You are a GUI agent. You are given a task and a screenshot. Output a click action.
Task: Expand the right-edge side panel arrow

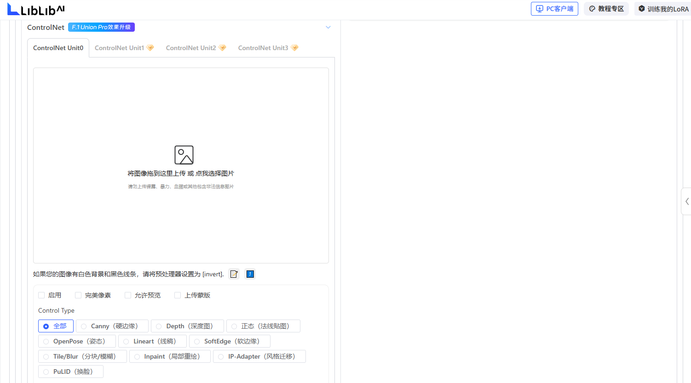[686, 201]
